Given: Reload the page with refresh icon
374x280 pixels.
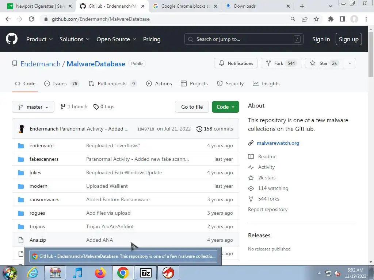Looking at the screenshot, I should pos(31,19).
